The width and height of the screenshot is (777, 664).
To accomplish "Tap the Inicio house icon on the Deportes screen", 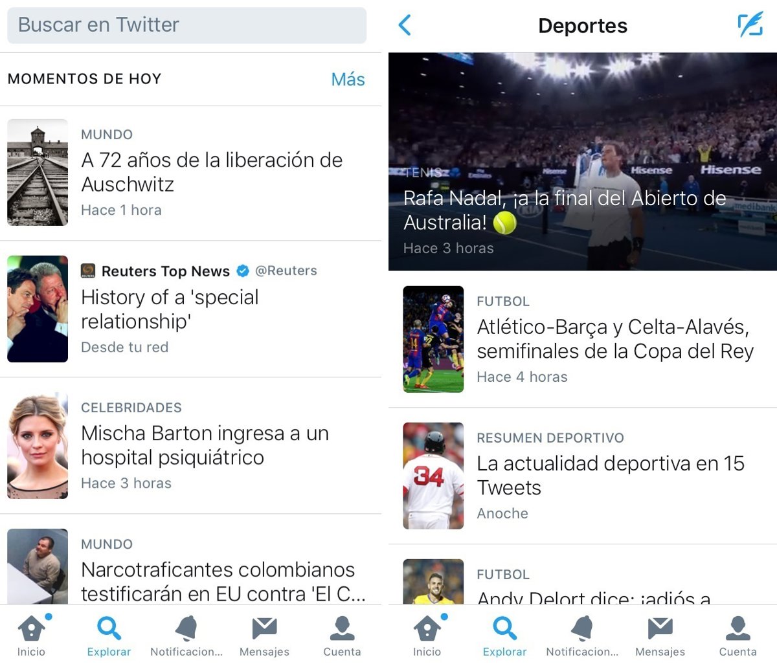I will [427, 628].
